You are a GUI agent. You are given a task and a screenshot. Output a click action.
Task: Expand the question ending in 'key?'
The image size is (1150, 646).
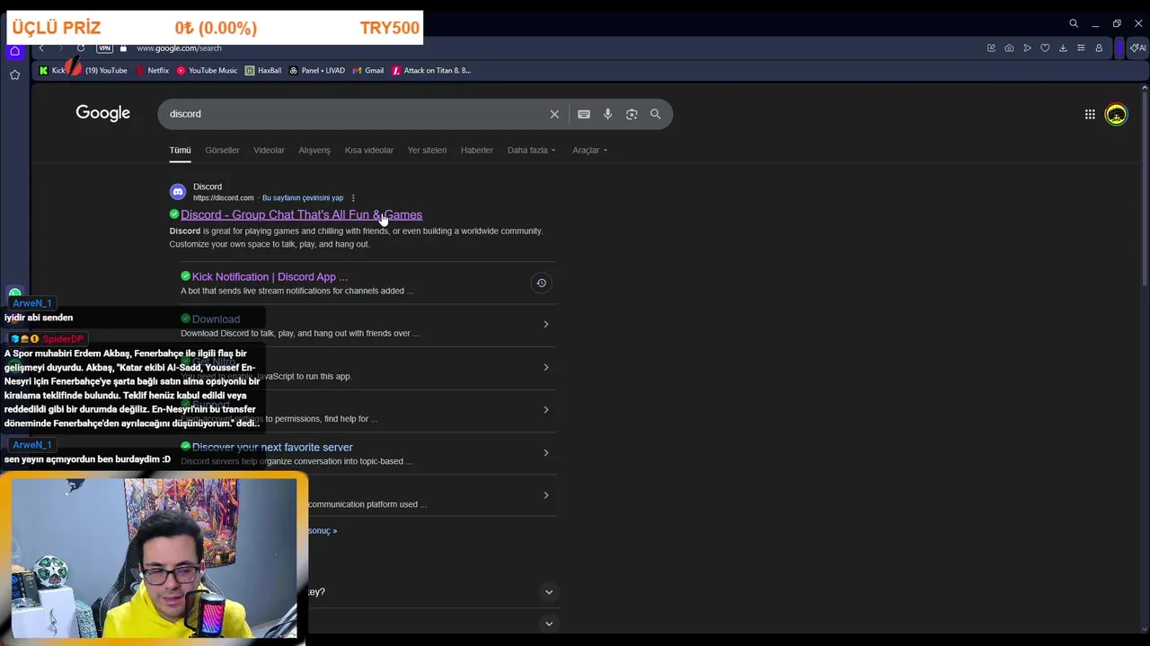click(x=548, y=592)
